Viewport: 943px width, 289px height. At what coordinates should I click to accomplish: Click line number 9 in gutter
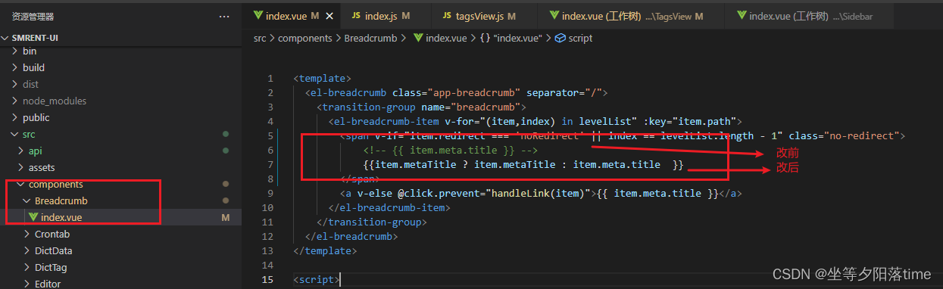point(270,194)
